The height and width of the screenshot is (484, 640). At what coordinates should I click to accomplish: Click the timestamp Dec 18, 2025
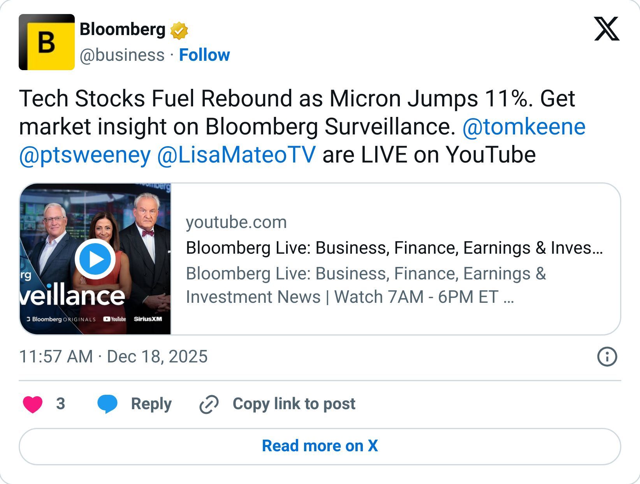click(x=157, y=356)
